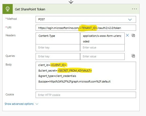The height and width of the screenshot is (116, 146).
Task: Click the Method dropdown chevron arrow
Action: (x=130, y=20)
